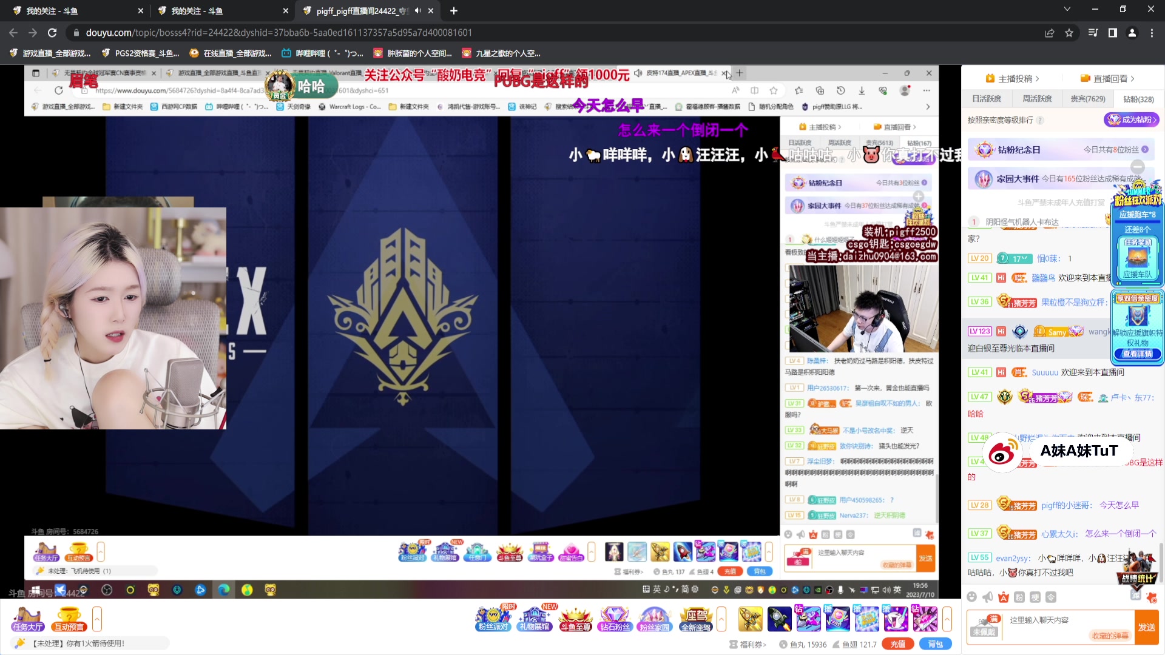Screen dimensions: 1165x655
Task: Open Chrome side panel
Action: coord(1113,33)
